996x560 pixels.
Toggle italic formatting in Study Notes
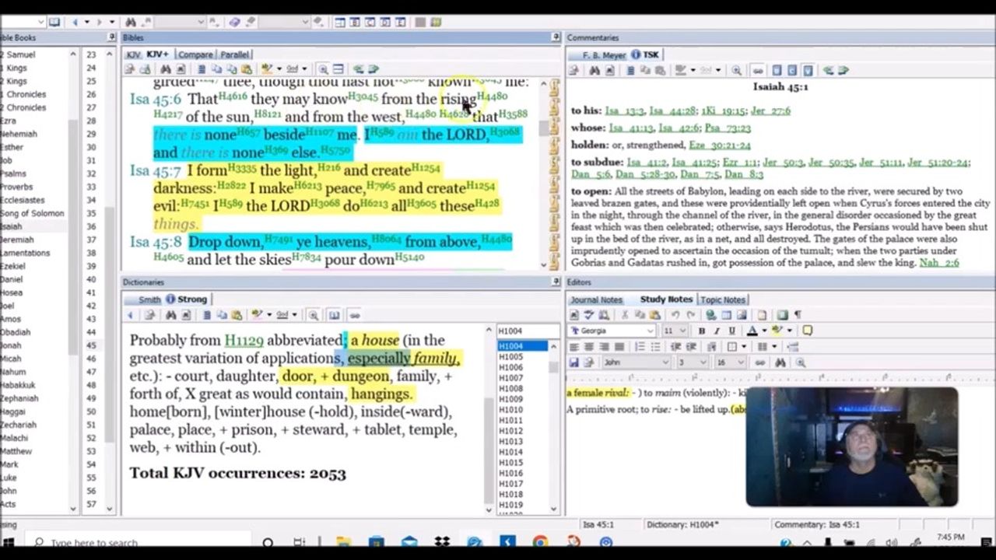pos(717,331)
